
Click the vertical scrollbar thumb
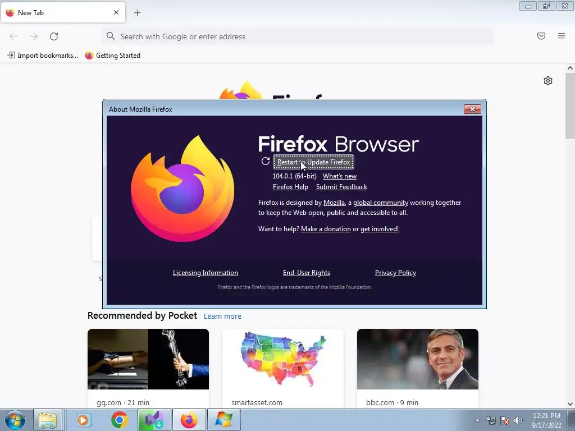[x=571, y=106]
